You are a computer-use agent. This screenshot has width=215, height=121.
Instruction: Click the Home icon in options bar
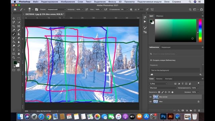pos(15,9)
